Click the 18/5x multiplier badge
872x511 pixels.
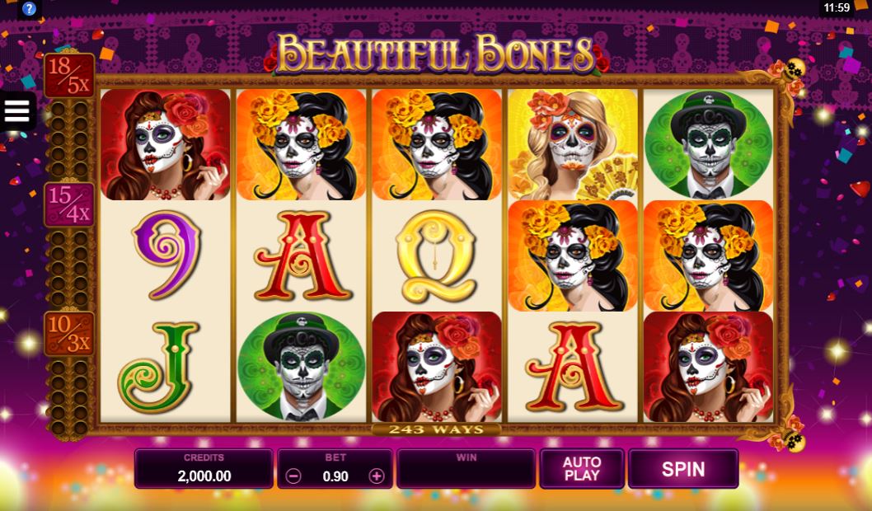click(x=69, y=76)
